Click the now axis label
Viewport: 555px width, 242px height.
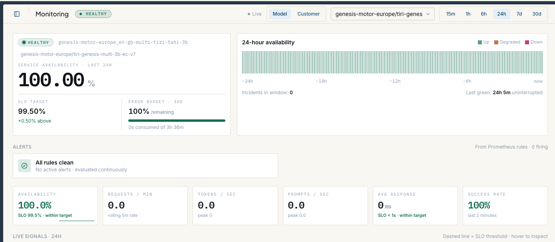tap(538, 81)
